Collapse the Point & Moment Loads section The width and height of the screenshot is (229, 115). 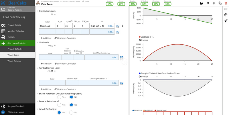[x=37, y=68]
